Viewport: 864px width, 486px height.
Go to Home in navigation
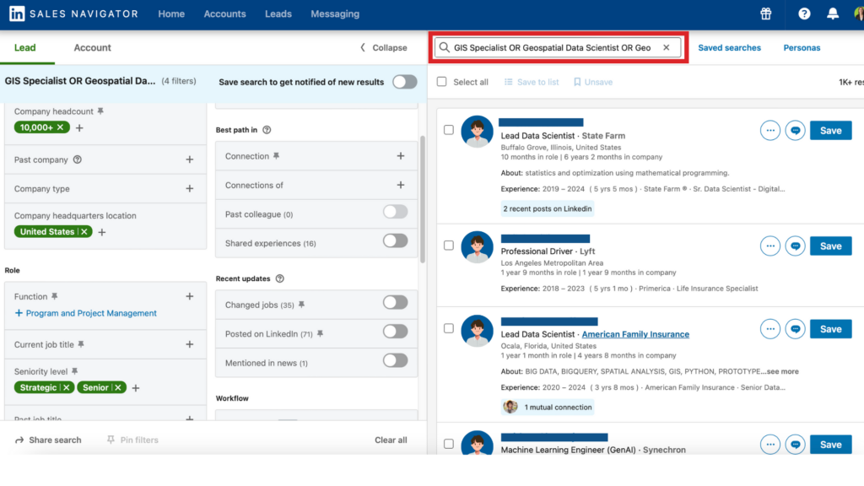pyautogui.click(x=171, y=13)
